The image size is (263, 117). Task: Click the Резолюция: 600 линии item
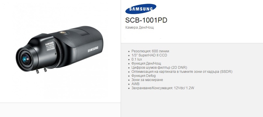150,51
